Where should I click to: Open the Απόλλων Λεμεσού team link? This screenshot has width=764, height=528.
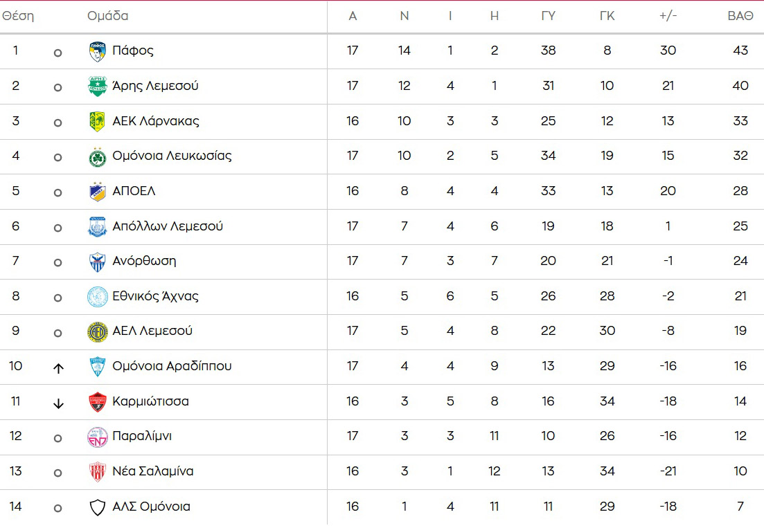(168, 226)
